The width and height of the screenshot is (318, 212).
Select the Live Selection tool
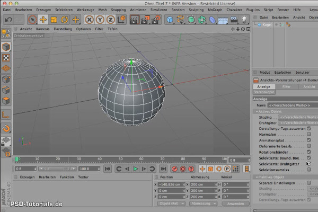(32, 20)
